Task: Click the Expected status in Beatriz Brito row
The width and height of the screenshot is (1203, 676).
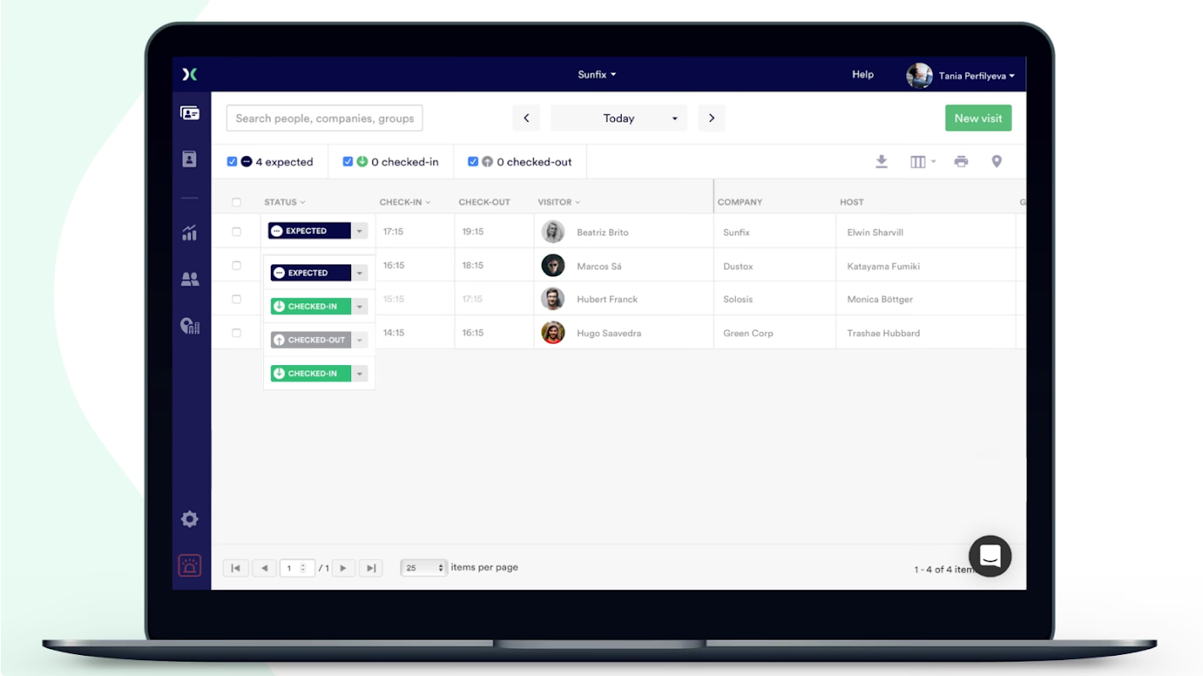Action: (x=309, y=231)
